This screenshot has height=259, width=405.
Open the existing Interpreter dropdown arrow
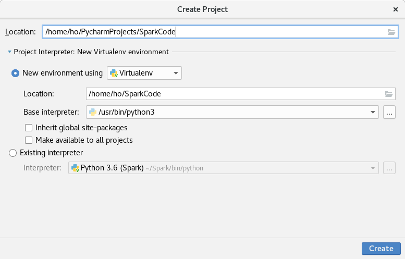[x=373, y=168]
